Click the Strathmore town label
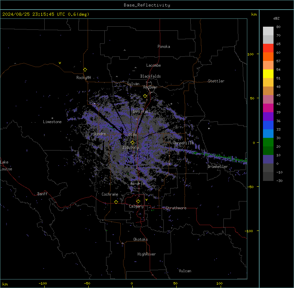This screenshot has width=294, height=288. pos(176,208)
